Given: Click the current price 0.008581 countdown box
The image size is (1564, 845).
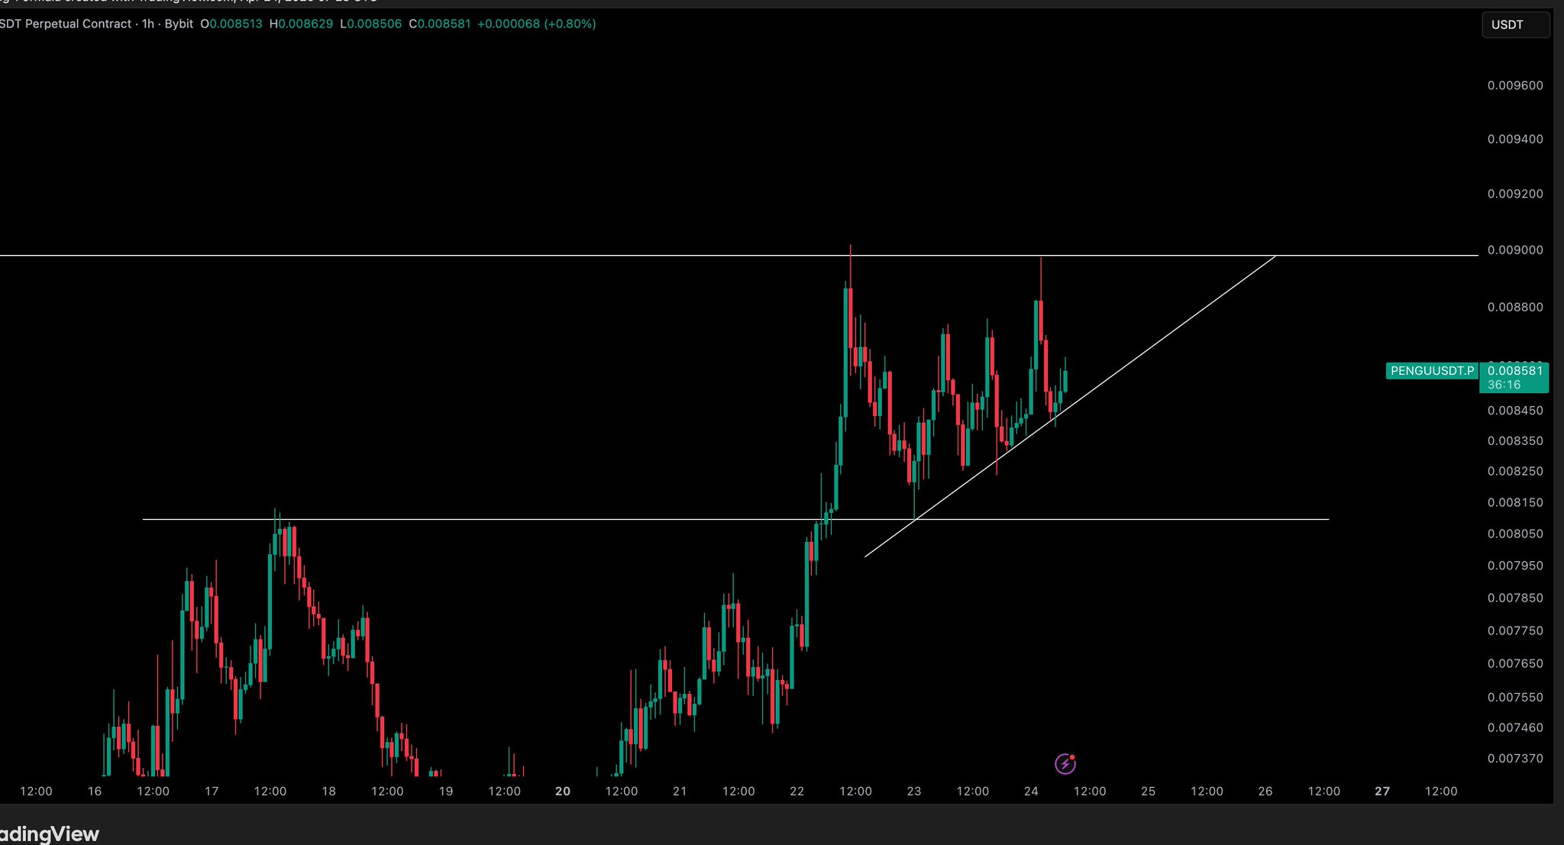Looking at the screenshot, I should [x=1514, y=378].
